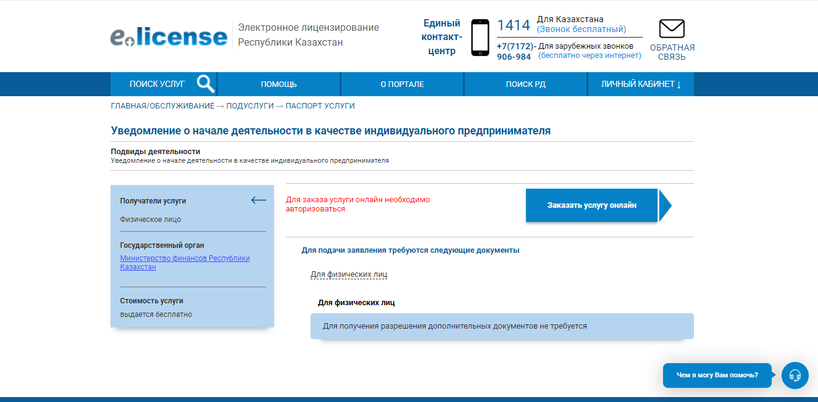Click the mobile phone icon
Screen dimensions: 818x402
[480, 38]
